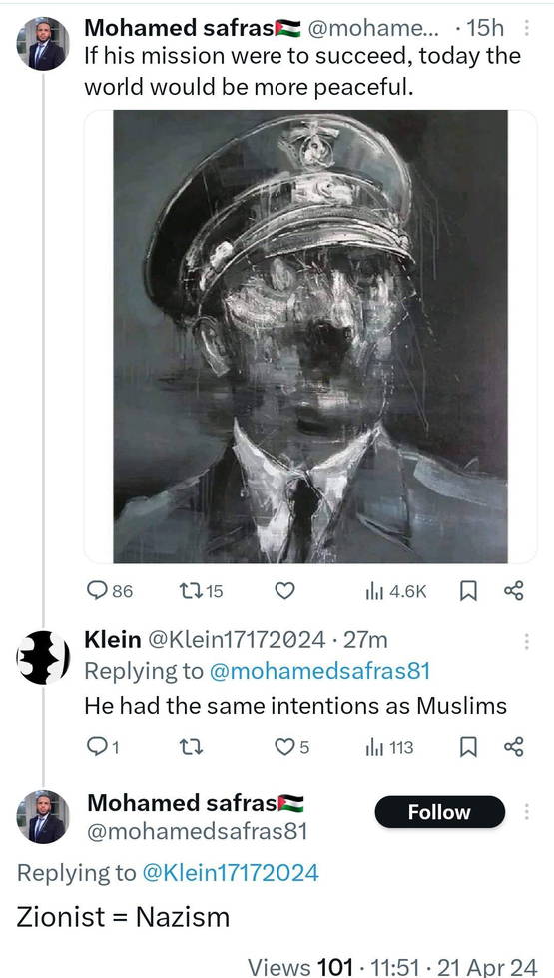This screenshot has width=554, height=978.
Task: Open replies on the original post showing 86
Action: pyautogui.click(x=110, y=590)
